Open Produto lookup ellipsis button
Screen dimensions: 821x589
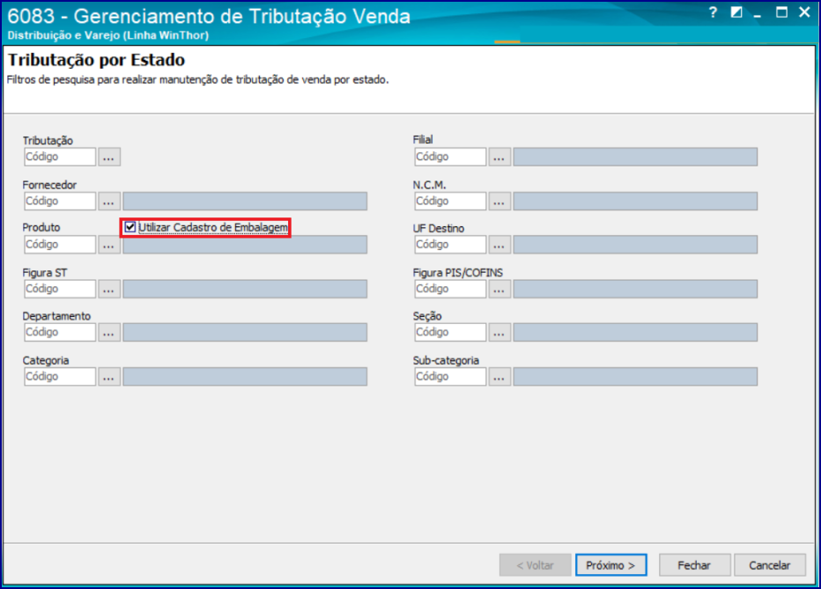[x=109, y=245]
